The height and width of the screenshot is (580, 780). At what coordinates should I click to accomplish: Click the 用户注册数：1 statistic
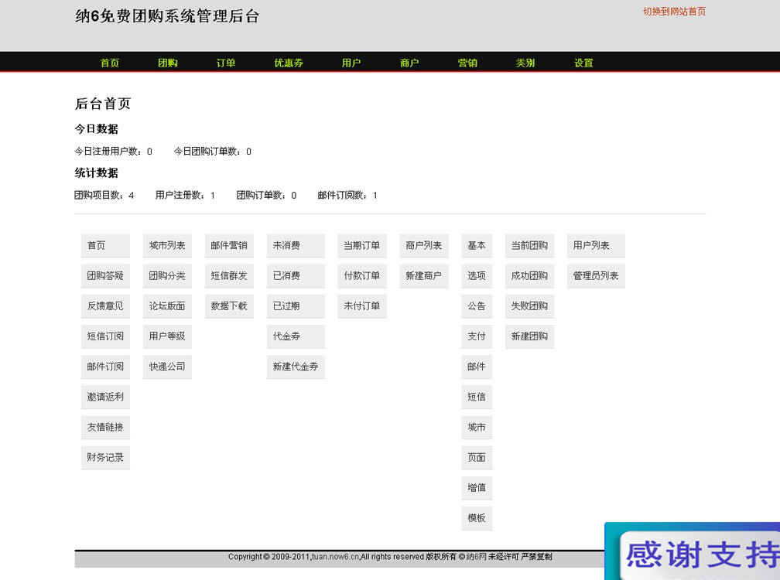[x=185, y=196]
